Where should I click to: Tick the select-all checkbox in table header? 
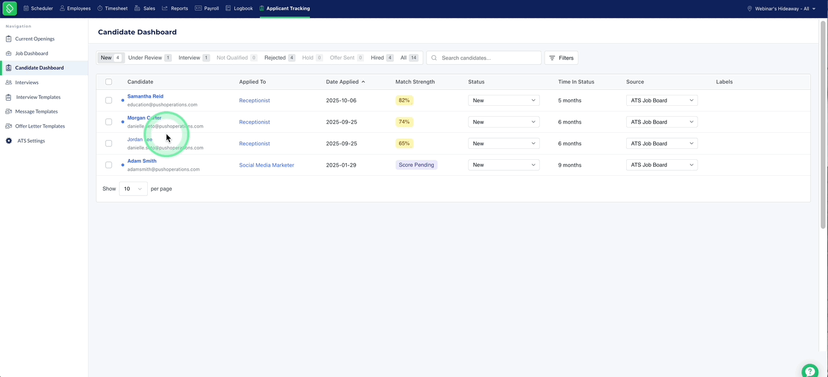coord(109,82)
